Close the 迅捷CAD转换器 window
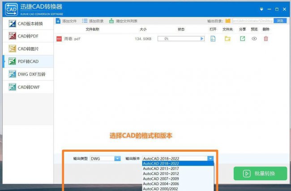291x191 pixels. tap(284, 9)
